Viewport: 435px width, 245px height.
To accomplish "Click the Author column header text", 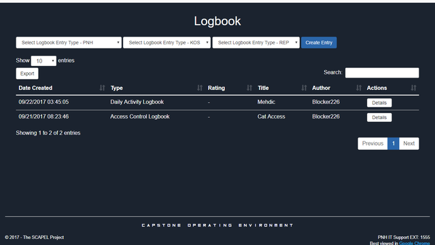I will (x=321, y=88).
